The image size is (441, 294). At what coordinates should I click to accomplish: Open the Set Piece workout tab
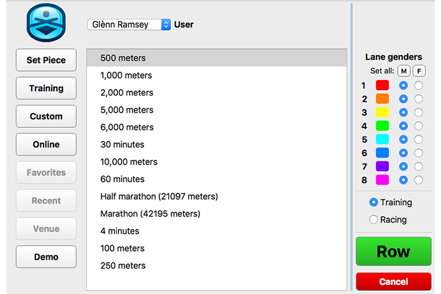coord(46,60)
